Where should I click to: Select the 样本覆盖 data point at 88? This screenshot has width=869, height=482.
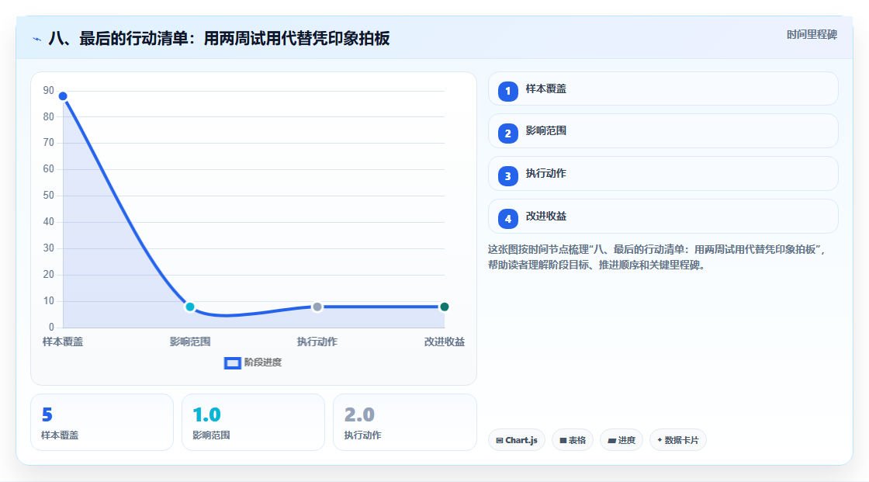click(63, 96)
